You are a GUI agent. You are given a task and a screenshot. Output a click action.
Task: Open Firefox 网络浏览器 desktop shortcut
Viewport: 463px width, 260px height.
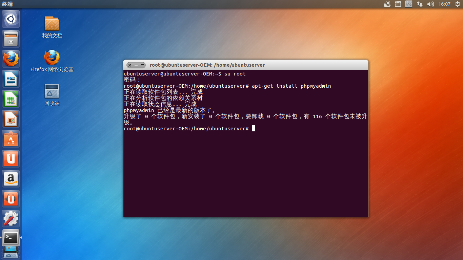52,61
